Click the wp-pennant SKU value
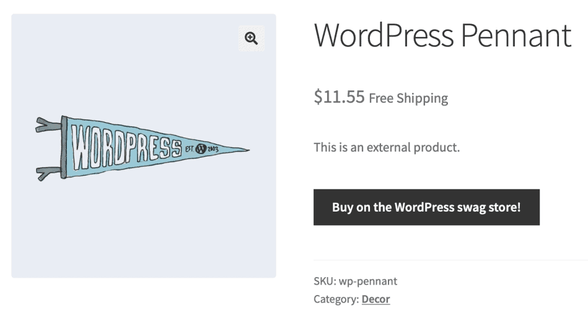This screenshot has width=588, height=313. pyautogui.click(x=368, y=281)
